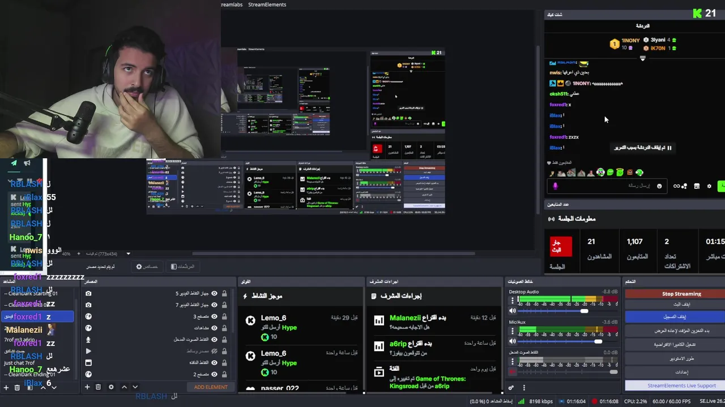The width and height of the screenshot is (725, 407).
Task: Click the poll icon next to the a6rip prediction
Action: coord(379,346)
